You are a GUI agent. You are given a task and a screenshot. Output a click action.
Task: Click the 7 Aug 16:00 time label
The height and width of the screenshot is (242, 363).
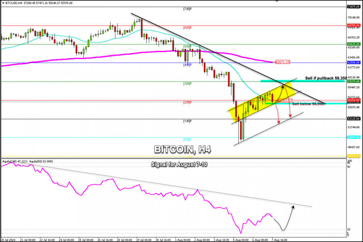[x=280, y=240]
